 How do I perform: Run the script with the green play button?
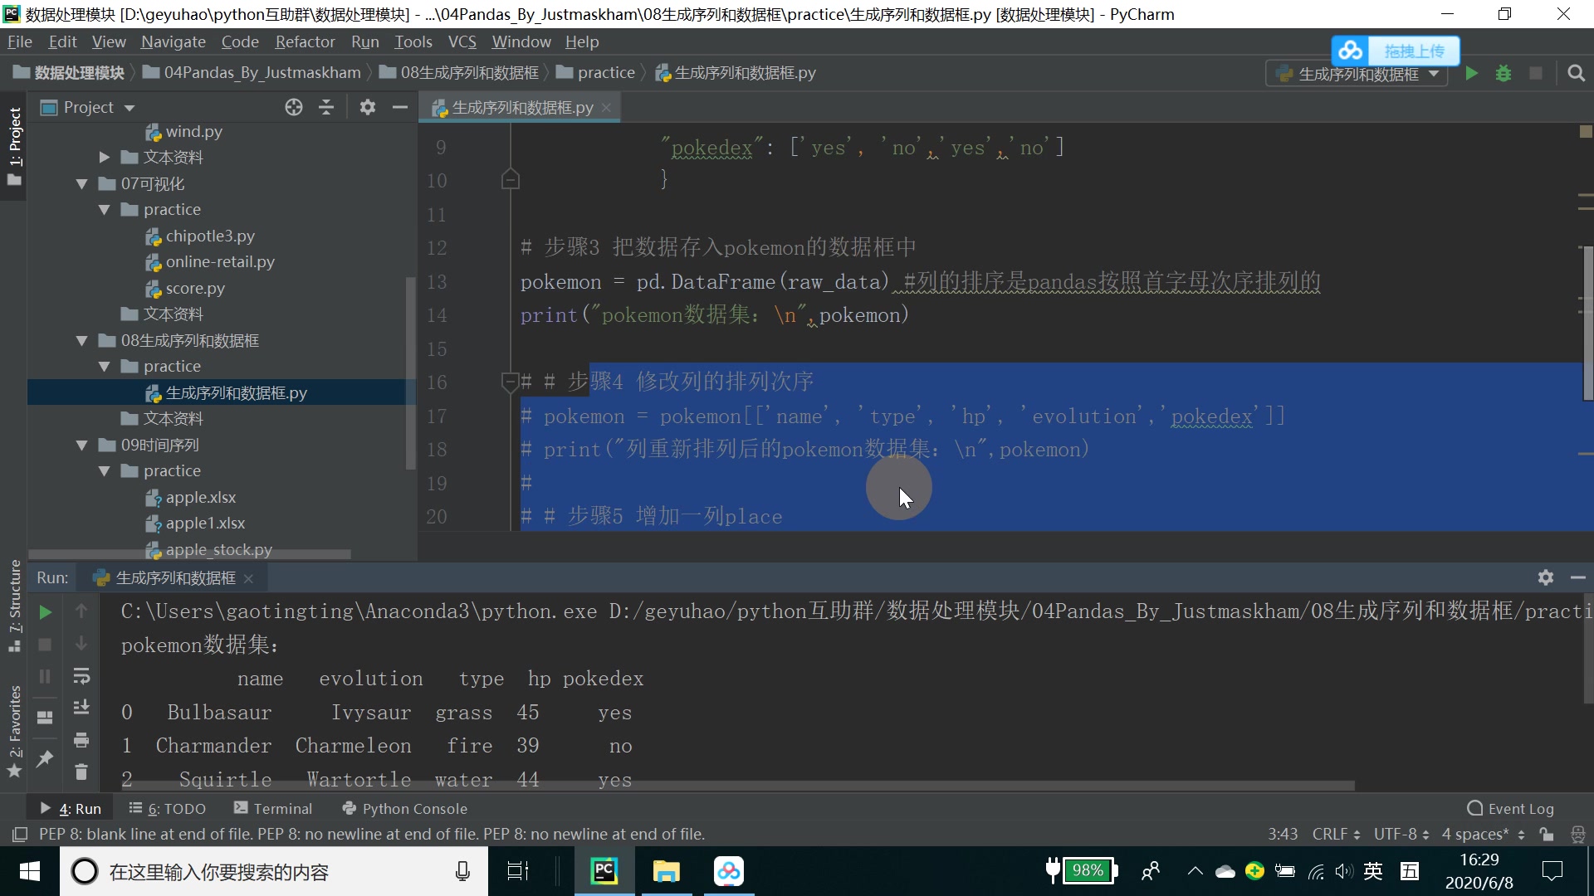point(1471,73)
